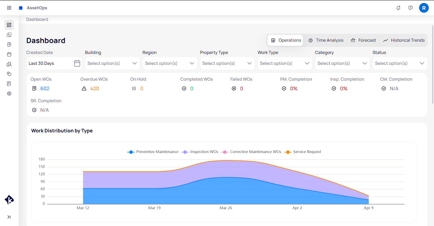Viewport: 434px width, 226px height.
Task: Open the calendar icon in sidebar
Action: [9, 54]
